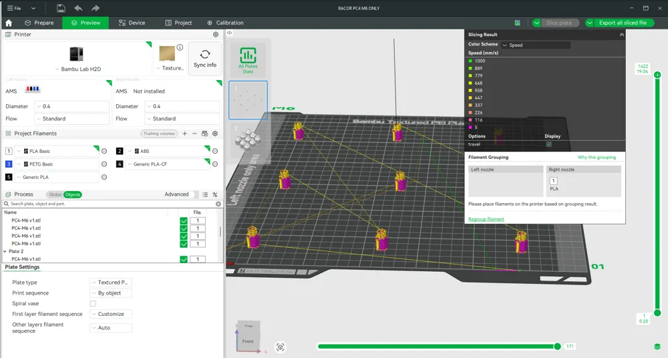The image size is (668, 358).
Task: Click the camera reset view icon
Action: click(x=280, y=347)
